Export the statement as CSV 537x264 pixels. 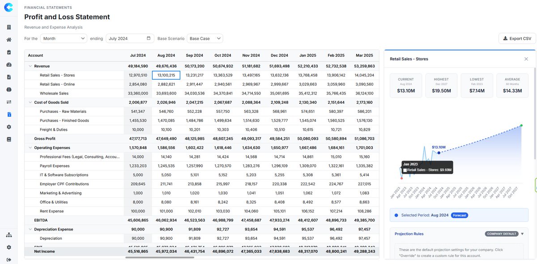click(517, 38)
